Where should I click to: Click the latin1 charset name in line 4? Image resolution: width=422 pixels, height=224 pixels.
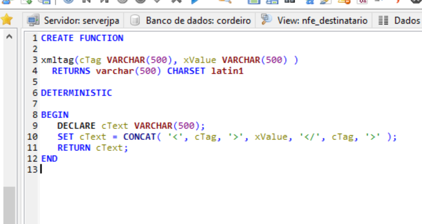pyautogui.click(x=227, y=71)
